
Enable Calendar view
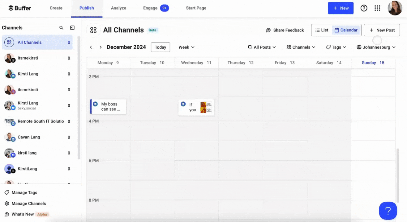pyautogui.click(x=346, y=30)
